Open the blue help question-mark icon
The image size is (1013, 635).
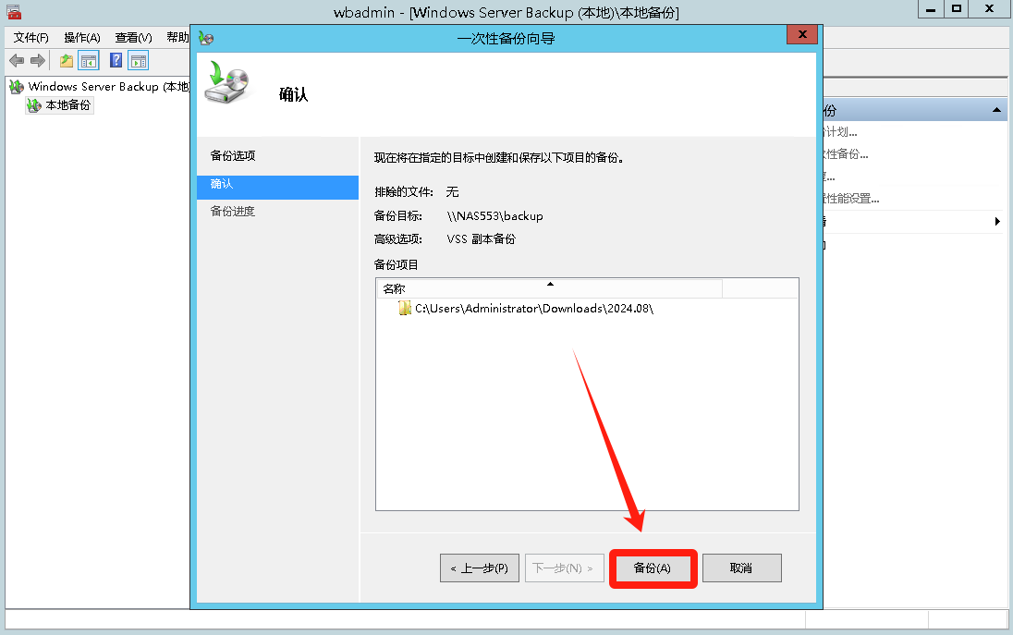click(x=116, y=61)
